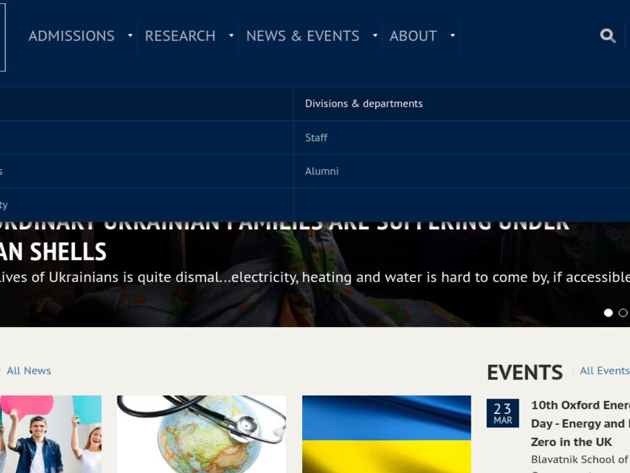Expand the Admissions dropdown arrow

pos(130,35)
